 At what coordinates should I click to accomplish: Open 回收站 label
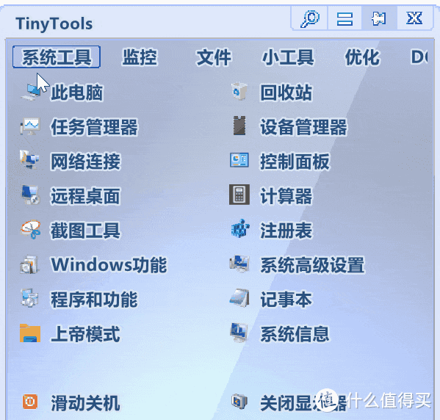286,93
